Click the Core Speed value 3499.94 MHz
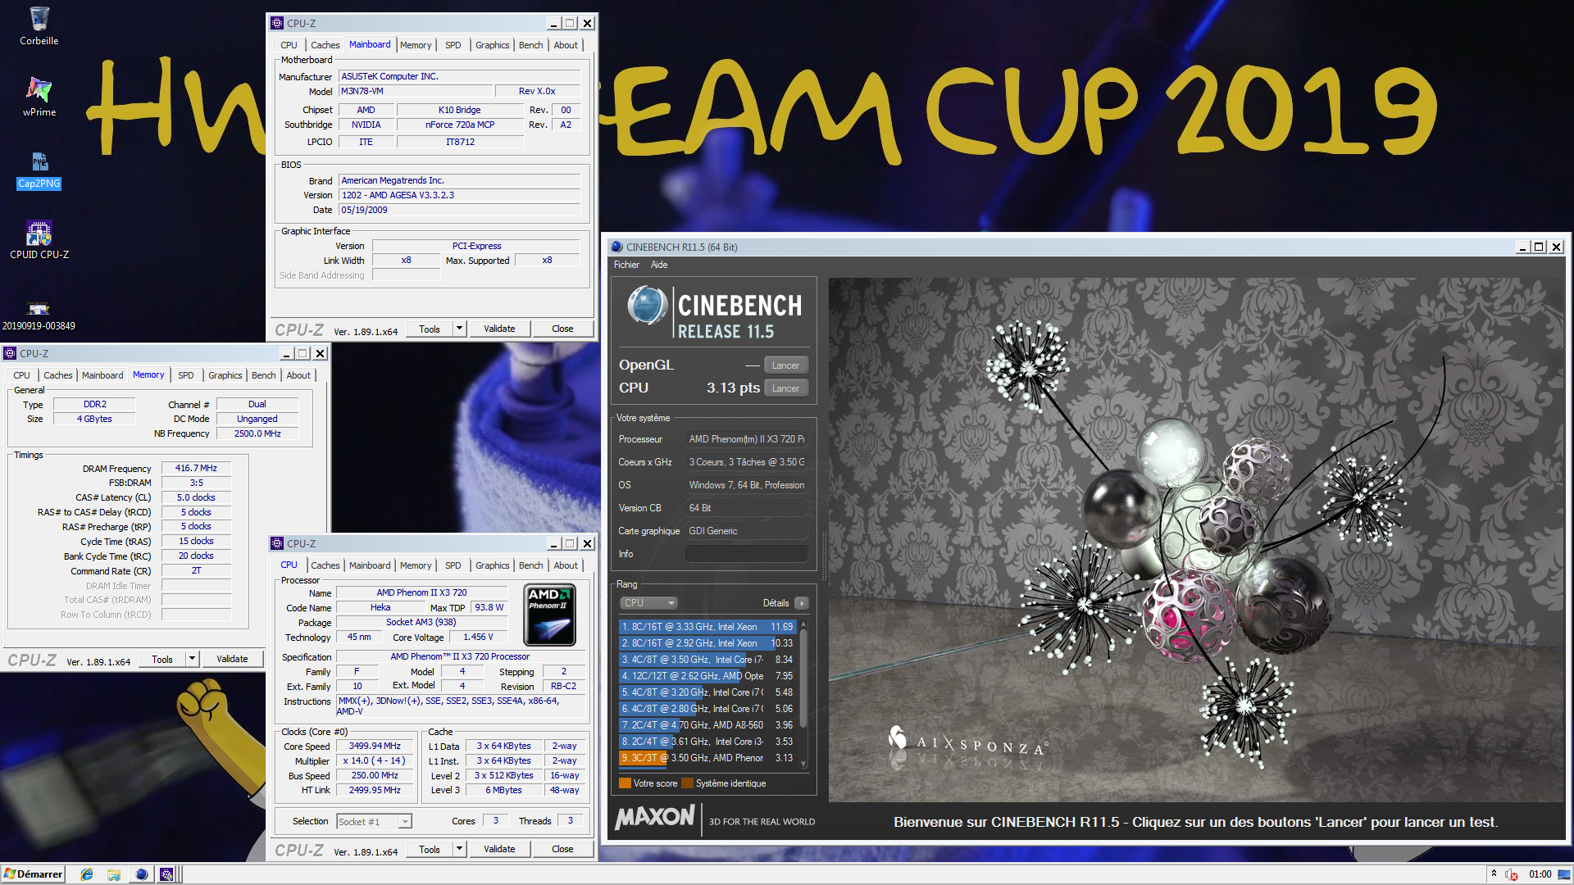The width and height of the screenshot is (1574, 885). click(375, 747)
